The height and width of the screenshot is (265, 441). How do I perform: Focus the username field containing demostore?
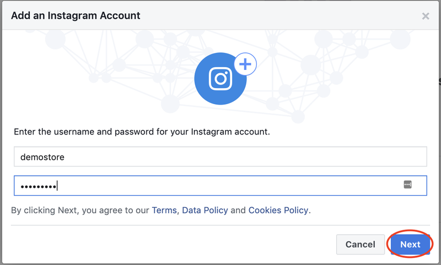coord(220,157)
